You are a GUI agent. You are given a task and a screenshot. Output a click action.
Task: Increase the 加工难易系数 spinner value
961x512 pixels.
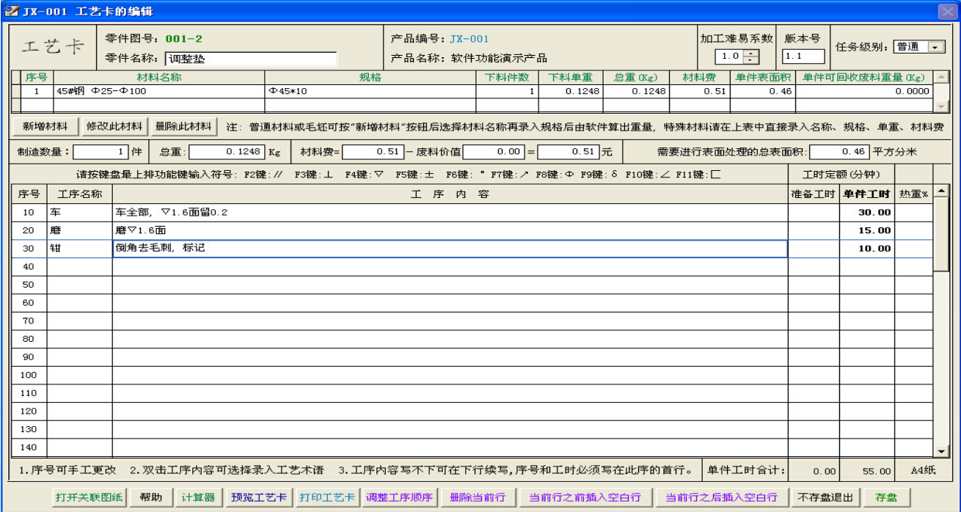click(x=750, y=53)
